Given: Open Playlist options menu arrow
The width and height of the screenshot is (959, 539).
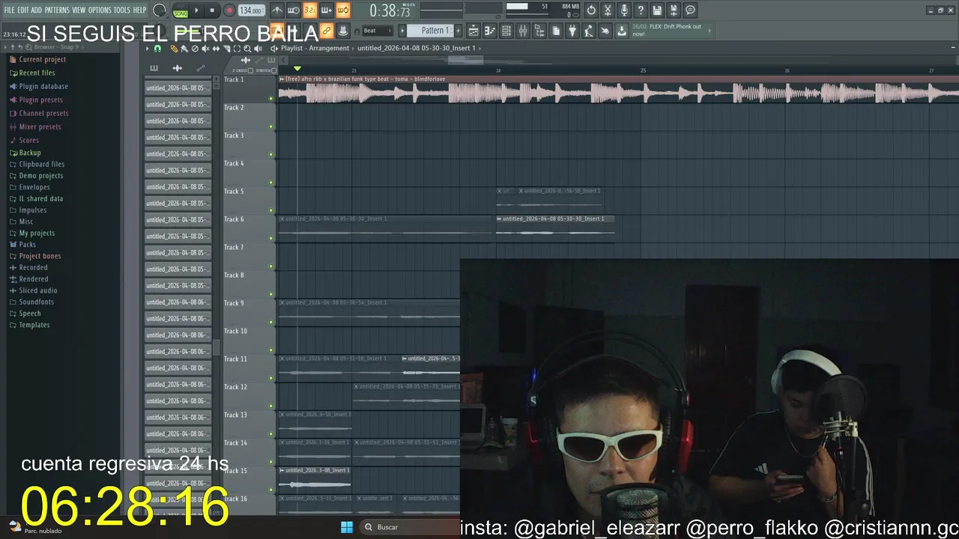Looking at the screenshot, I should [x=148, y=49].
